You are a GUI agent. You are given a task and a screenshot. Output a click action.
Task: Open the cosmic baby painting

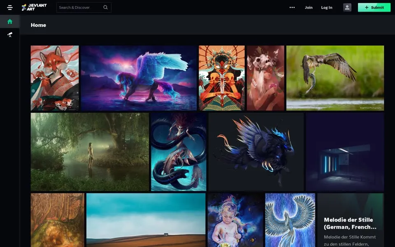click(x=235, y=220)
